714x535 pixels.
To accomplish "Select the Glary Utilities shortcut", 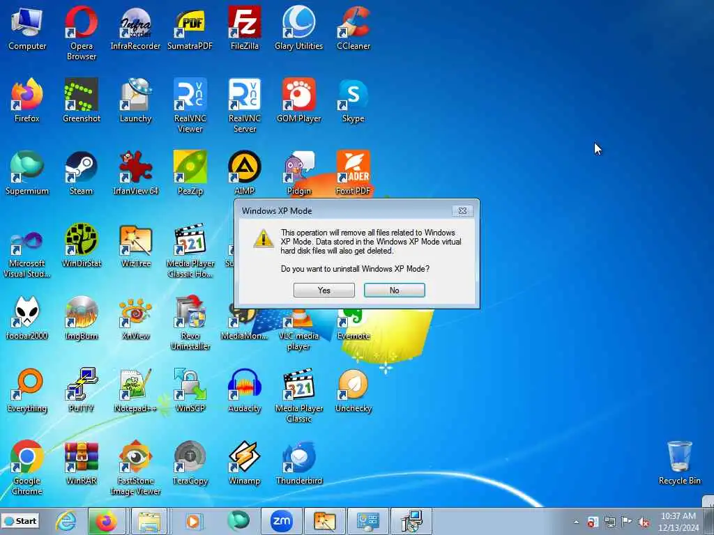I will [x=298, y=28].
